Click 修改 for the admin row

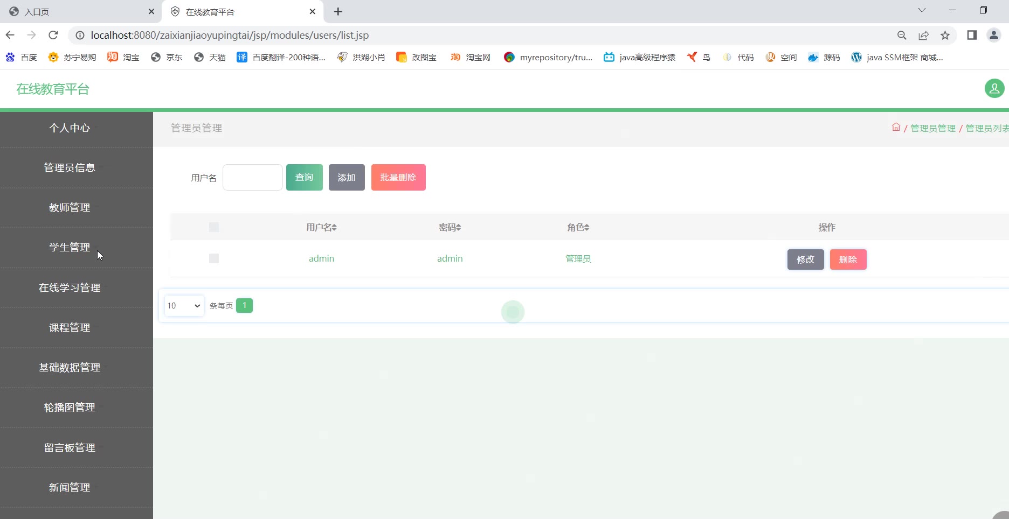click(806, 259)
